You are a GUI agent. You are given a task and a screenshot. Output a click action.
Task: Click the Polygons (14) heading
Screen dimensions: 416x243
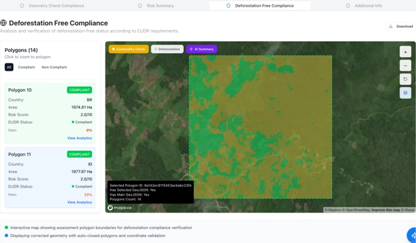[x=21, y=50]
